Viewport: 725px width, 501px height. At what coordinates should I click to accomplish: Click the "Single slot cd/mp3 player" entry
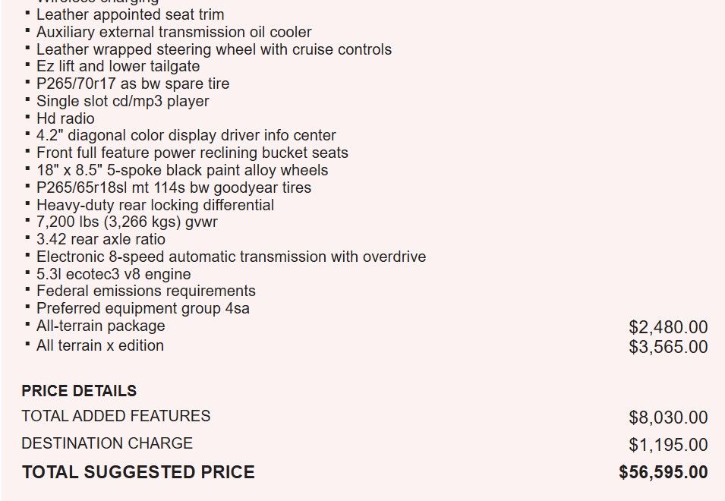(x=122, y=101)
